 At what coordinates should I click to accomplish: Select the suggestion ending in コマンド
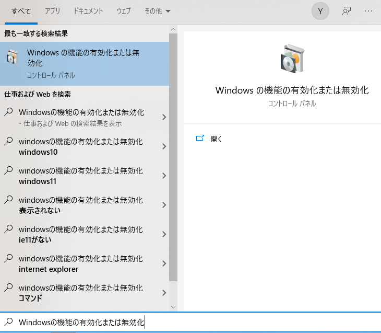(85, 293)
